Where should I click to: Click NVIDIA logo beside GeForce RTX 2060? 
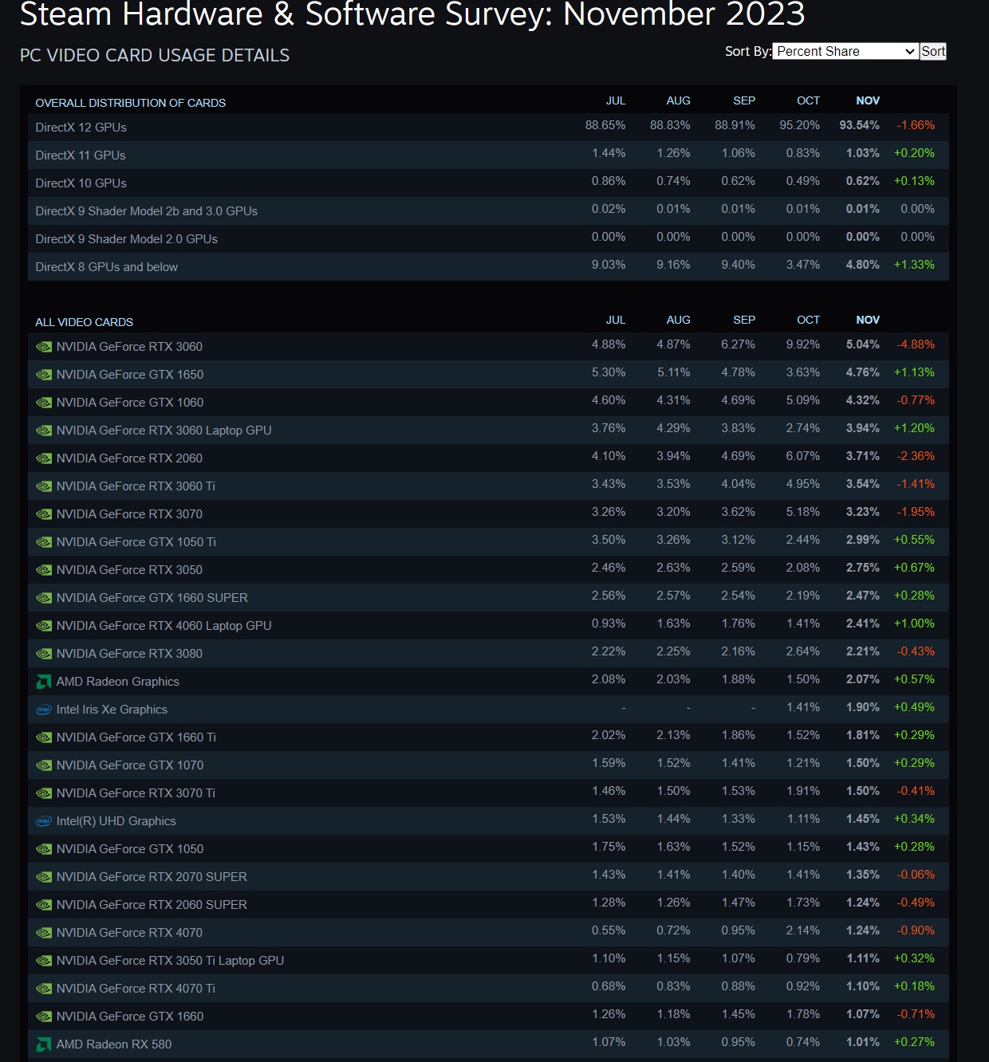44,458
